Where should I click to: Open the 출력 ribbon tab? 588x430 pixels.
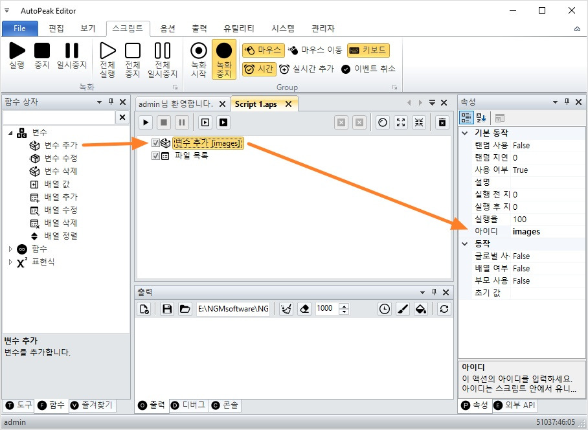(x=199, y=28)
